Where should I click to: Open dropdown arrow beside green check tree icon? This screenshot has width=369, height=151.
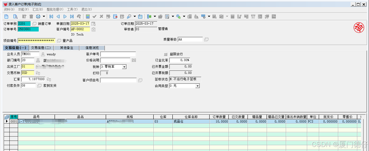tap(155, 16)
